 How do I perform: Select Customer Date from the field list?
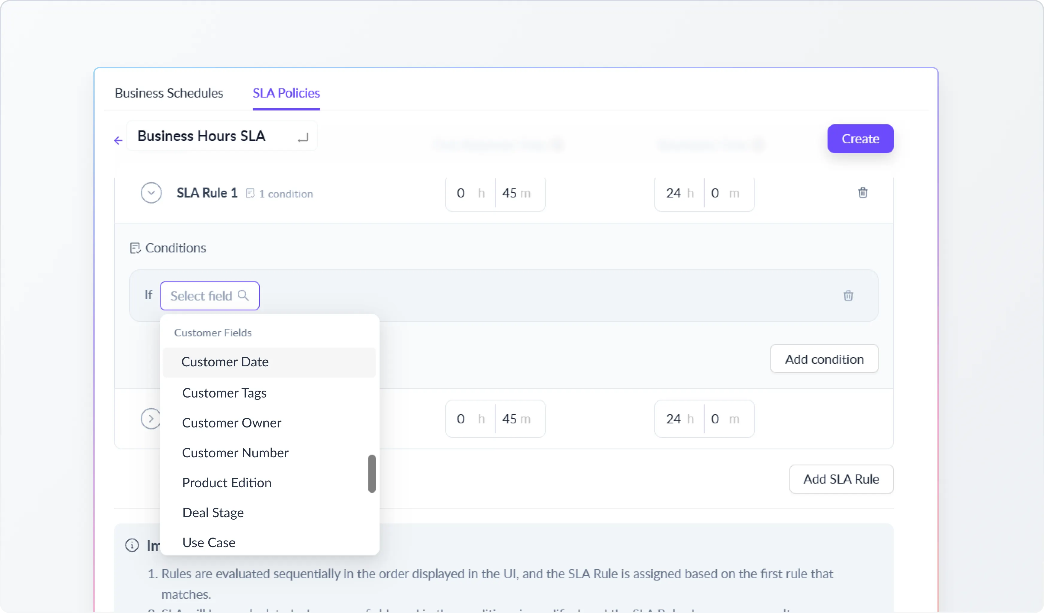[224, 362]
